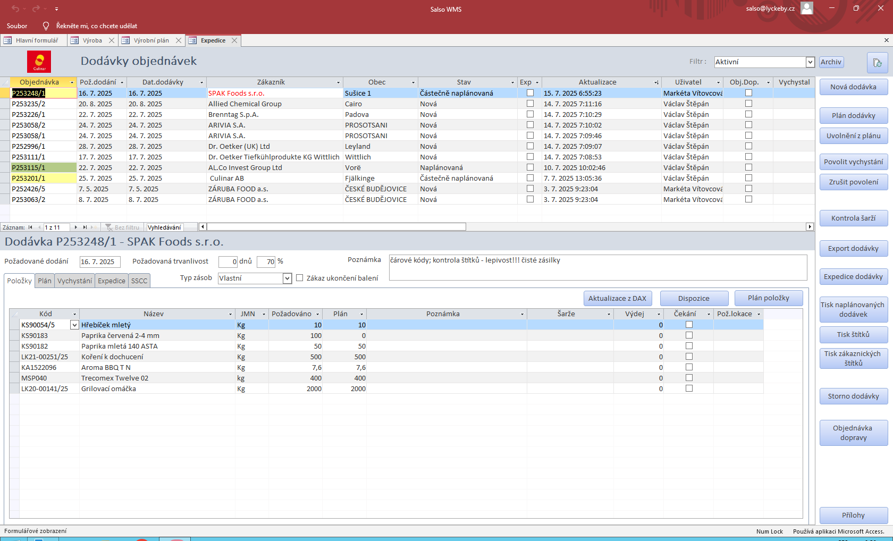Viewport: 893px width, 541px height.
Task: Switch to the Vychystání tab
Action: coord(74,281)
